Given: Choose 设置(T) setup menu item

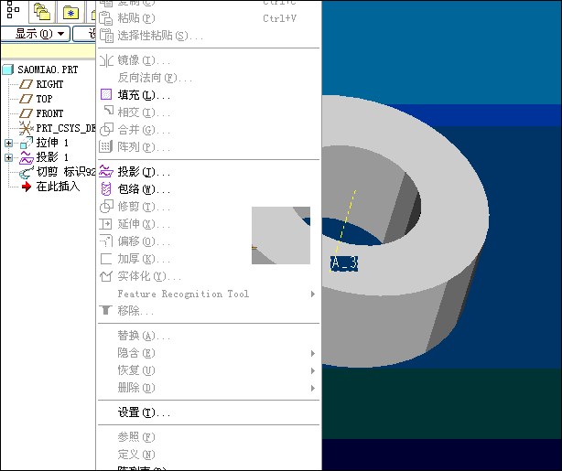Looking at the screenshot, I should click(x=209, y=412).
